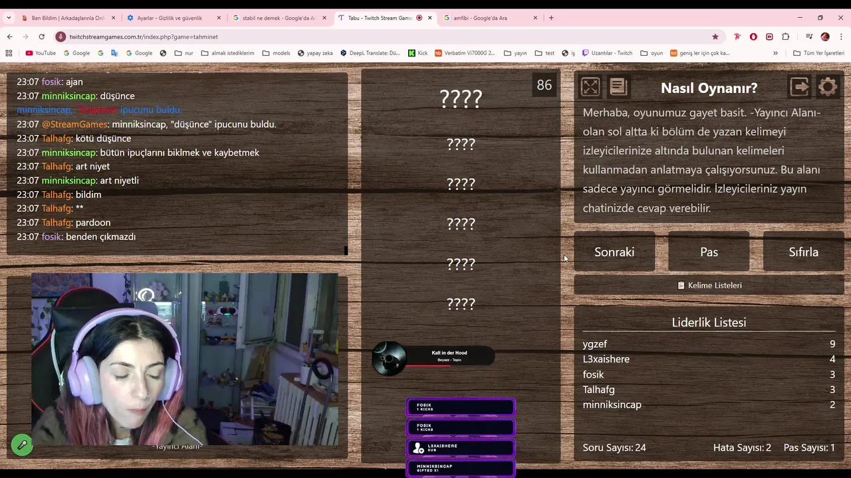Click the green pencil edit icon
The height and width of the screenshot is (478, 851).
click(x=22, y=445)
